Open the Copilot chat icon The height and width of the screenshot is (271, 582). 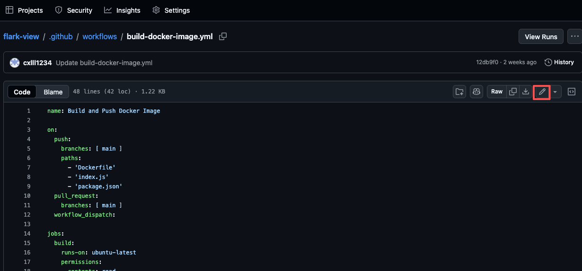(476, 92)
